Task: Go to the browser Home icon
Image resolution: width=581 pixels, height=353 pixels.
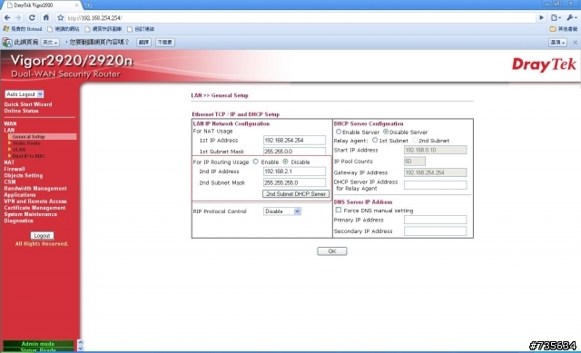Action: pos(46,17)
